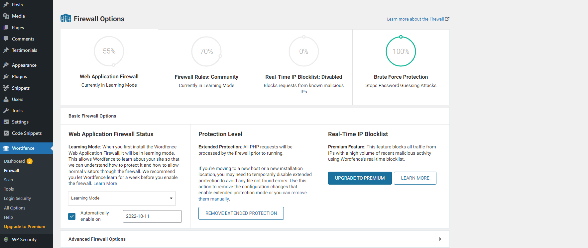Click the Plugins plug icon
Image resolution: width=588 pixels, height=248 pixels.
(6, 76)
